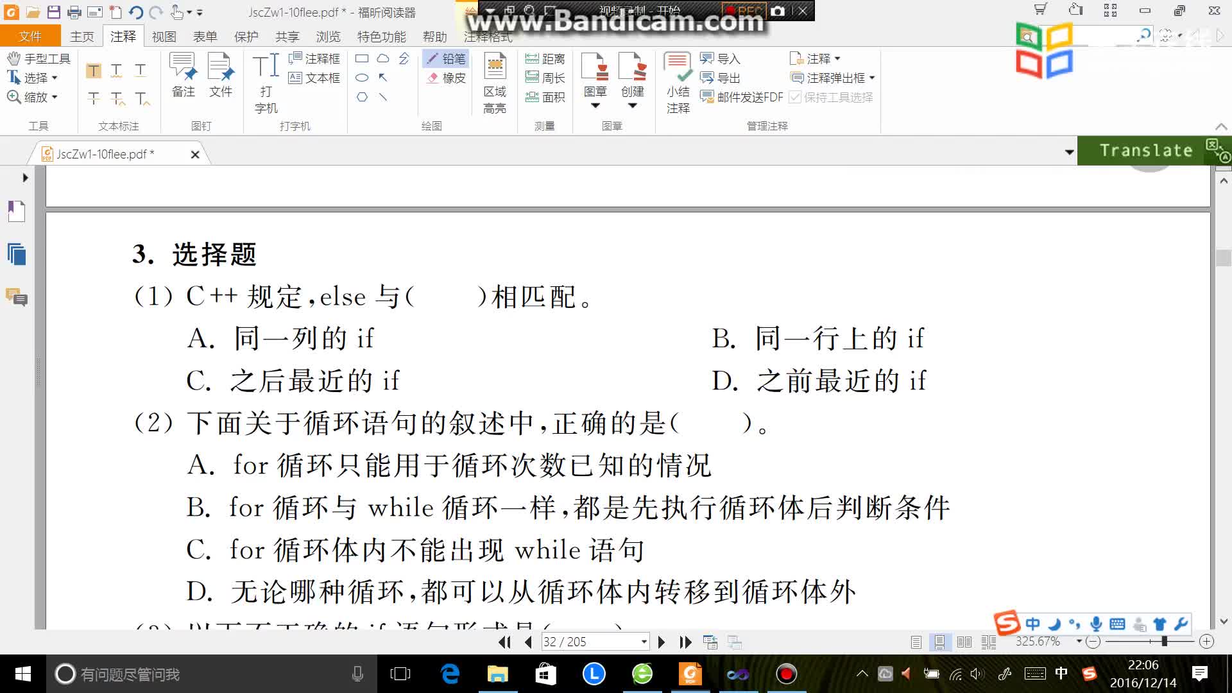
Task: Switch to single page view
Action: [916, 642]
